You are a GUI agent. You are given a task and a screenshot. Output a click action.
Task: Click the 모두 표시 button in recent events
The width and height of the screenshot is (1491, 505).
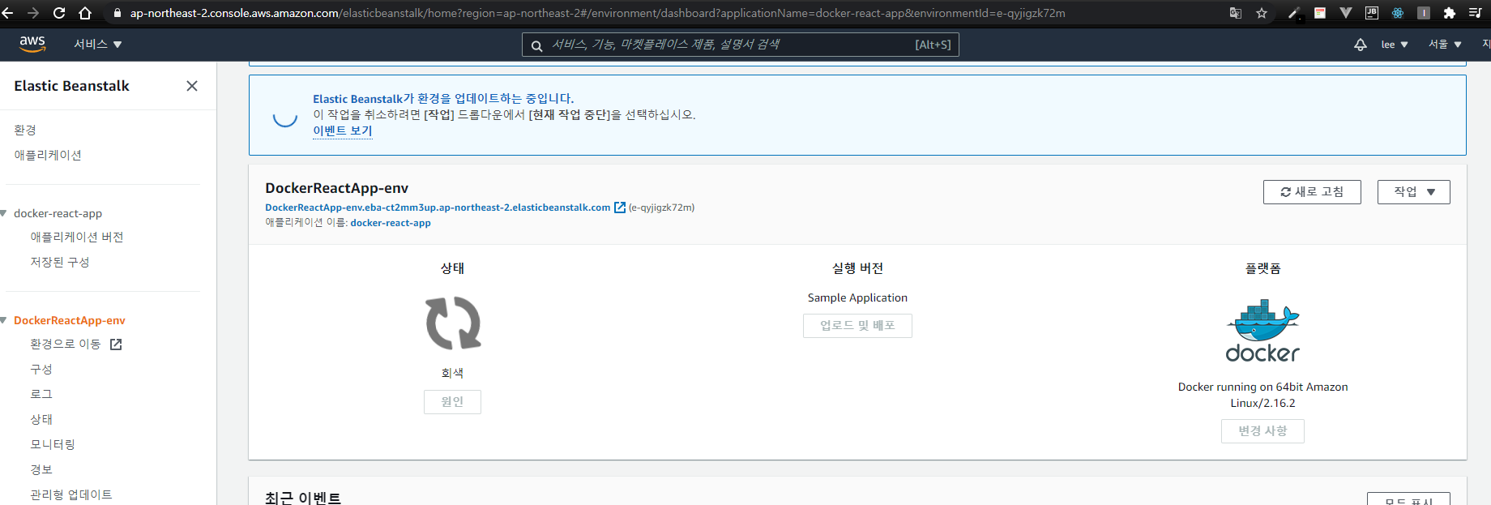(1408, 500)
